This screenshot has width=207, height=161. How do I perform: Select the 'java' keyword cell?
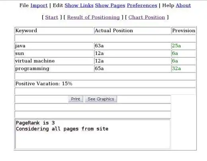(x=54, y=46)
